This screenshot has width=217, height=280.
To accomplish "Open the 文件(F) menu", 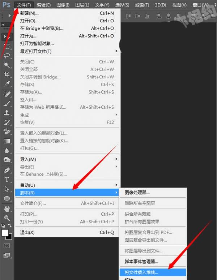I will pyautogui.click(x=24, y=5).
